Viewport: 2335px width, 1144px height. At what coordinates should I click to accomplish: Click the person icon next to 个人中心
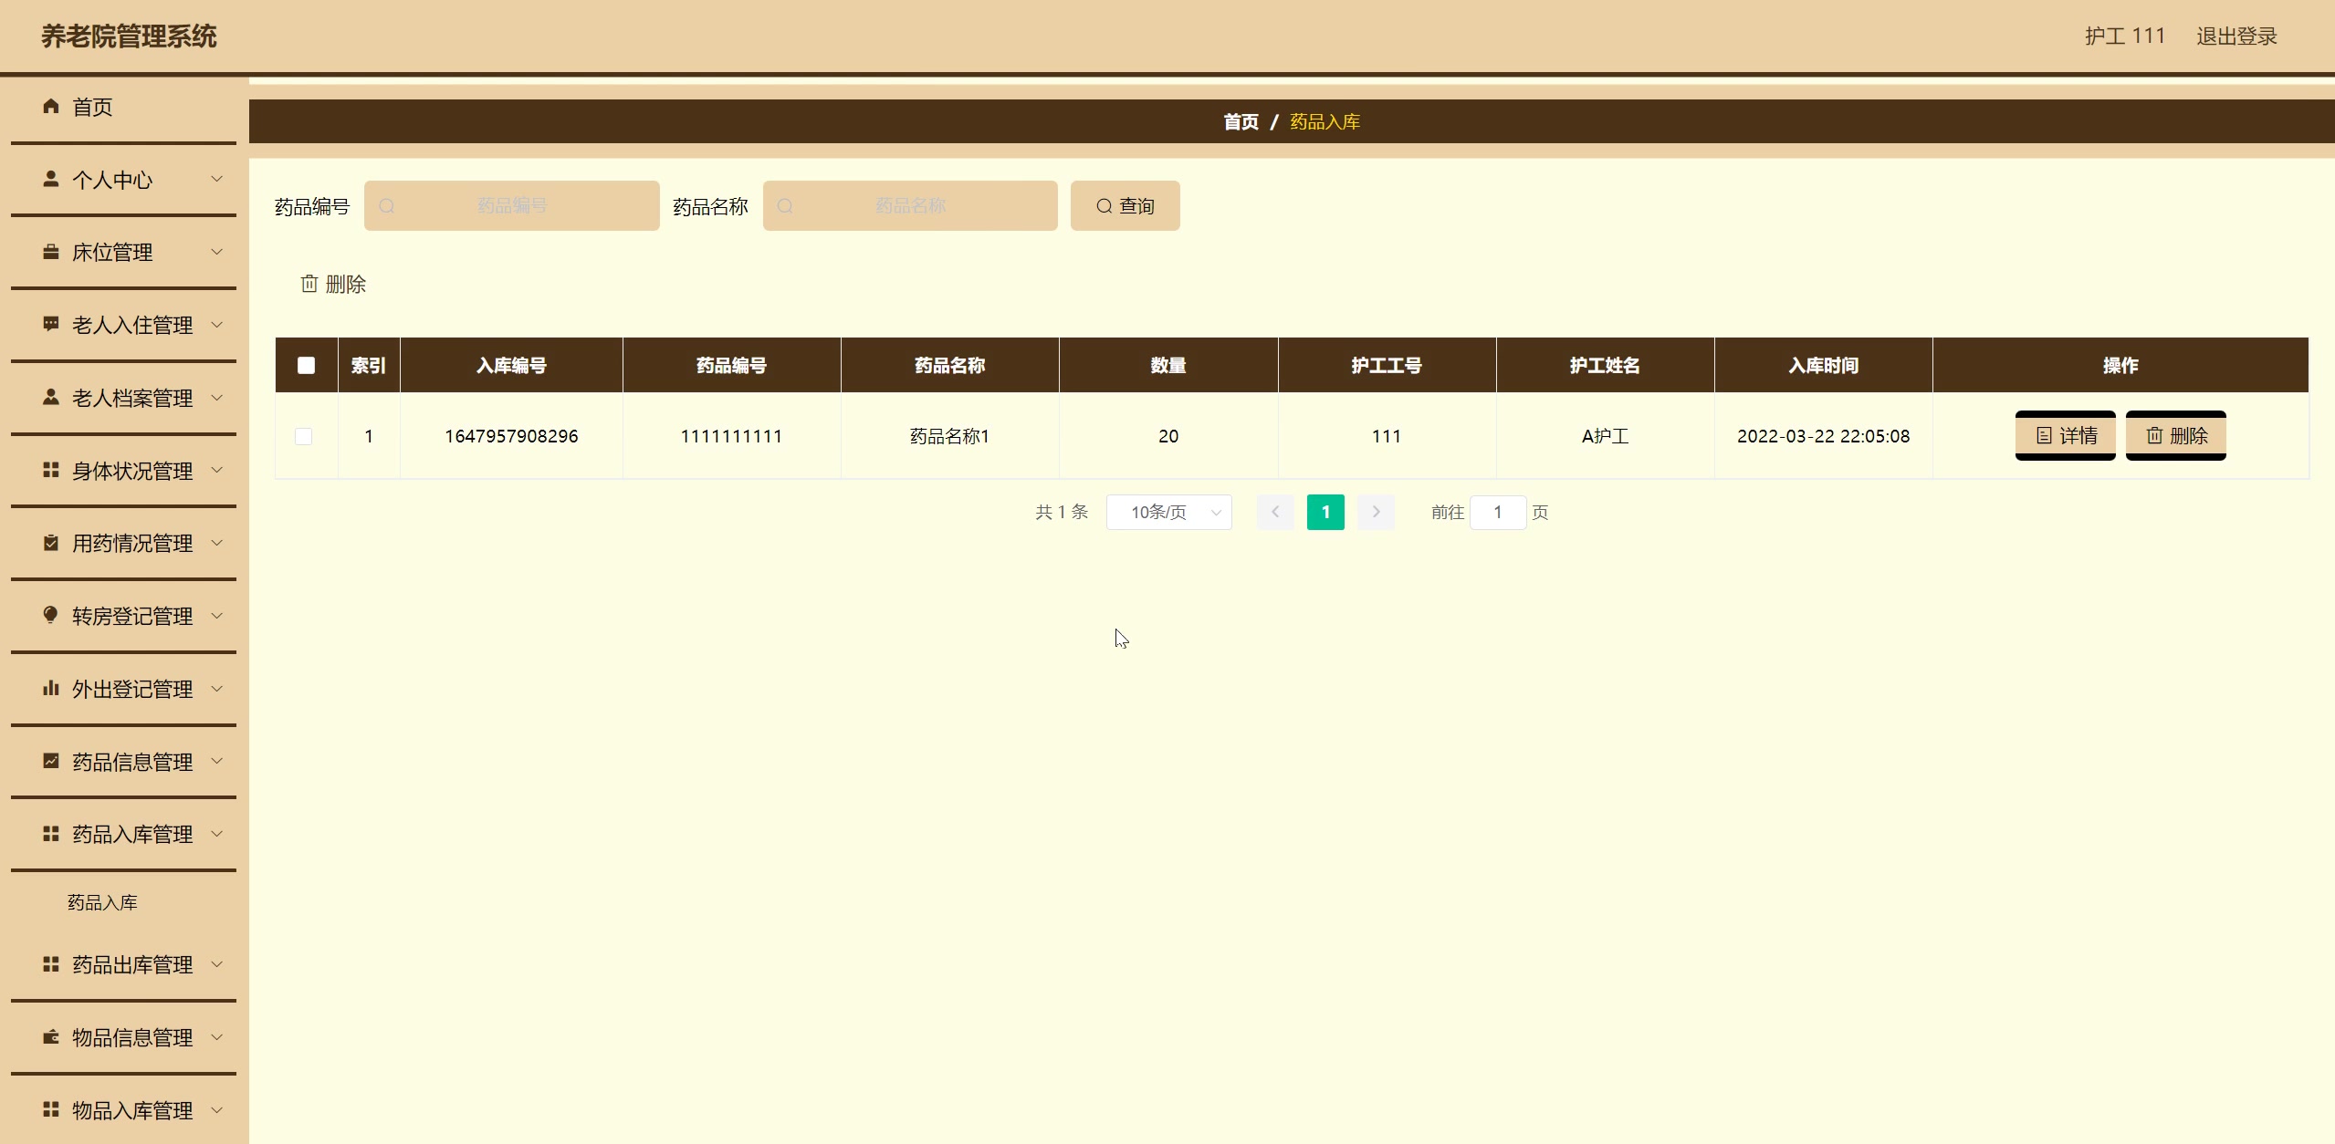(51, 179)
